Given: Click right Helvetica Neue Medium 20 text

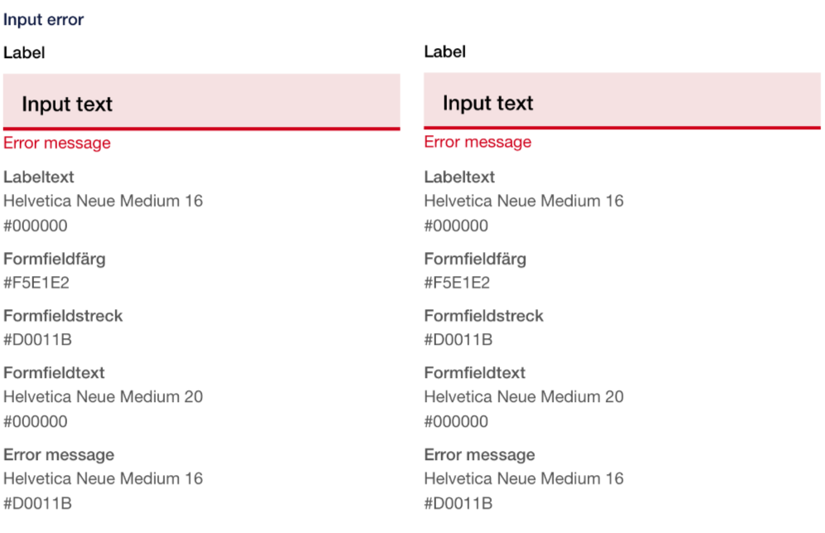Looking at the screenshot, I should click(523, 397).
